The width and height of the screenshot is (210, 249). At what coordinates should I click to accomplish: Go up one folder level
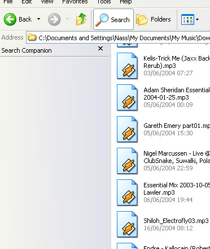pyautogui.click(x=81, y=19)
